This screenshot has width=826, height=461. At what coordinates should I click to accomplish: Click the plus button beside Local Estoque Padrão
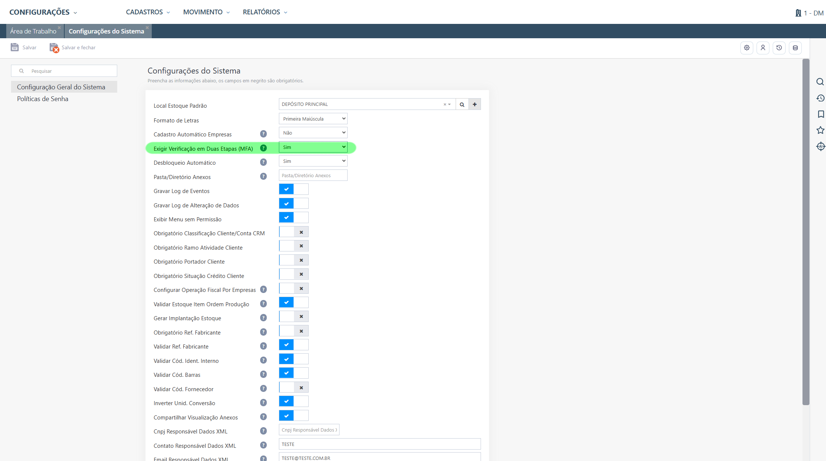coord(475,104)
